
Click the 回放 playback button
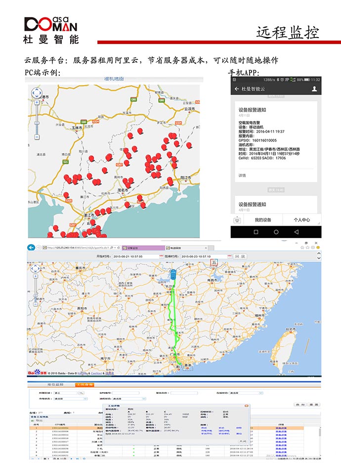pos(240,256)
